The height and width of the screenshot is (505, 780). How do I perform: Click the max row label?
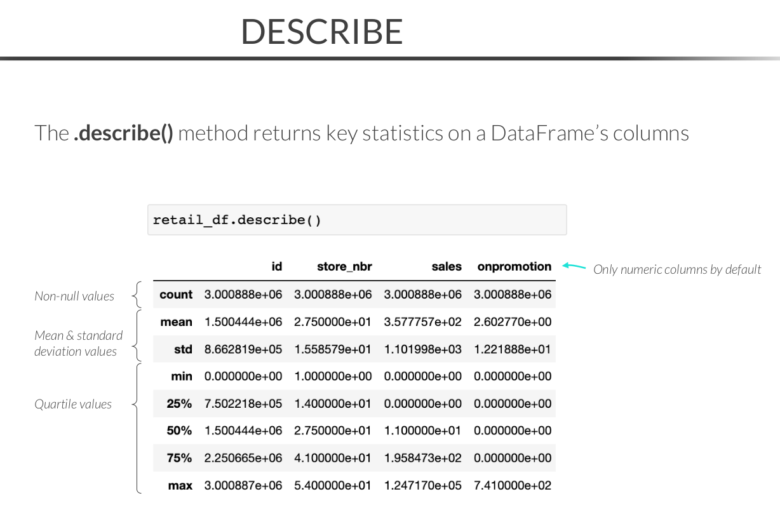180,485
